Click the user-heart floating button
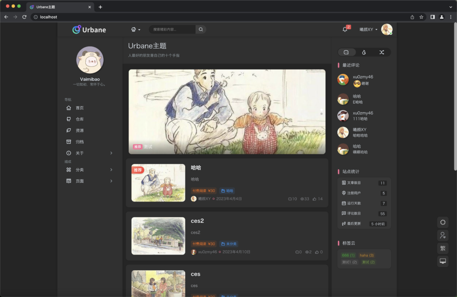Screen dimensions: 457x297 click(442, 235)
